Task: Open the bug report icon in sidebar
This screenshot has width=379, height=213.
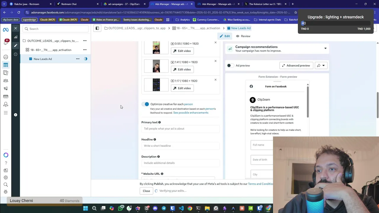Action: (6, 192)
